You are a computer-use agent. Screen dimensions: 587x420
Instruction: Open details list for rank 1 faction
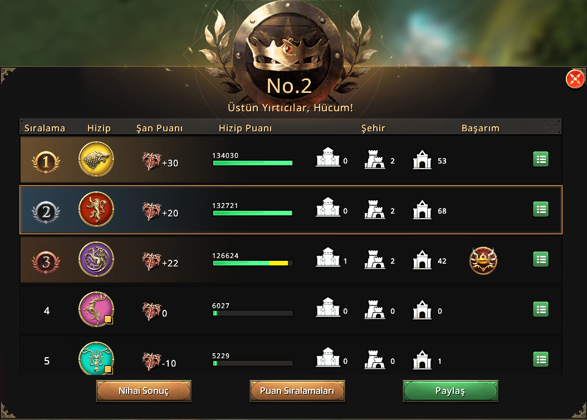click(541, 159)
